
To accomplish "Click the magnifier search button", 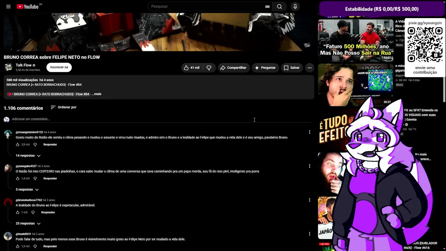I will [279, 7].
